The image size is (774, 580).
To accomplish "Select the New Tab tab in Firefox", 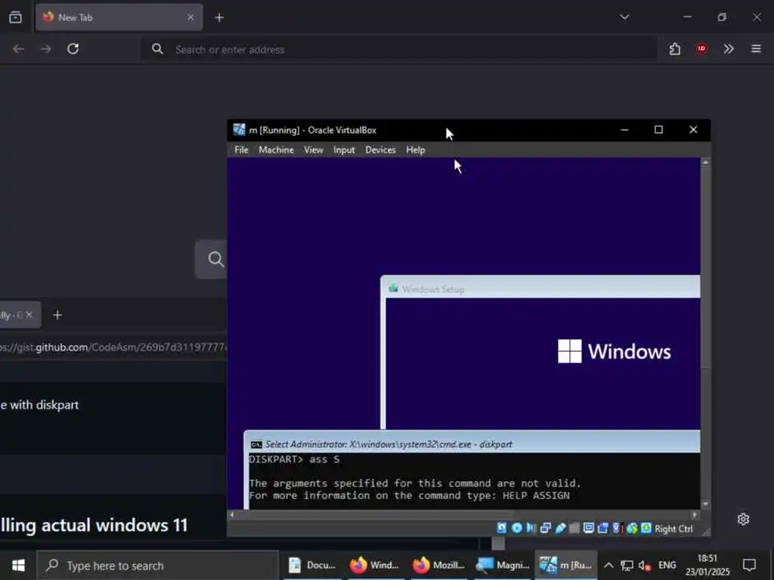I will pos(119,17).
